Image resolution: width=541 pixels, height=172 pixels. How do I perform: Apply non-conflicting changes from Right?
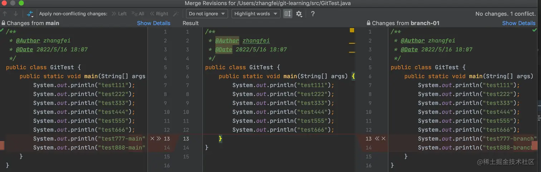(x=159, y=14)
